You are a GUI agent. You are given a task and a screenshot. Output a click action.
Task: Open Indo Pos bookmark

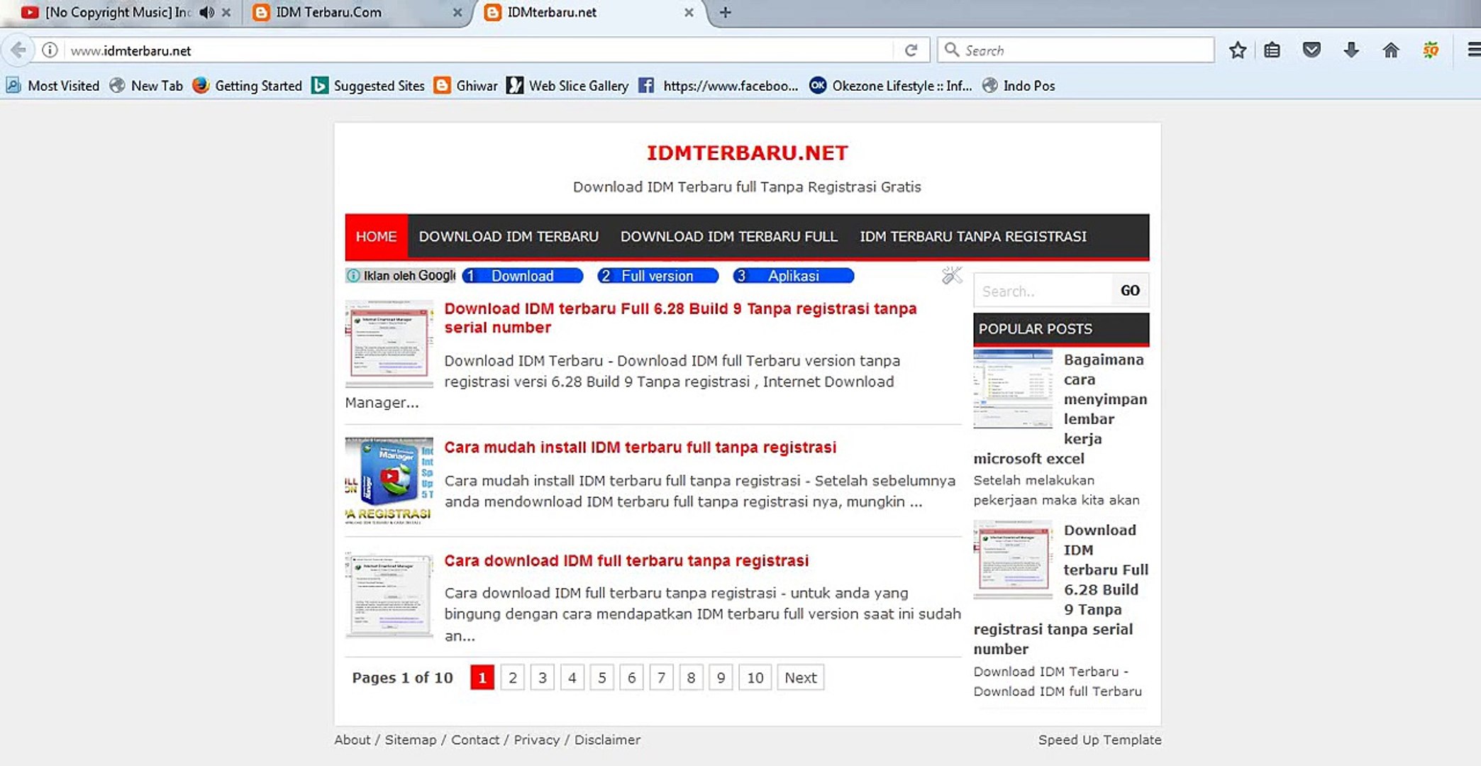1019,86
